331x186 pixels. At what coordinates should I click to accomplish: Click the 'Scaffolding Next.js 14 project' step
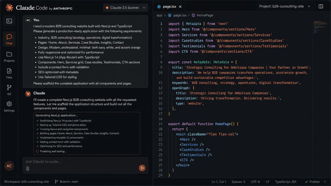pyautogui.click(x=66, y=121)
